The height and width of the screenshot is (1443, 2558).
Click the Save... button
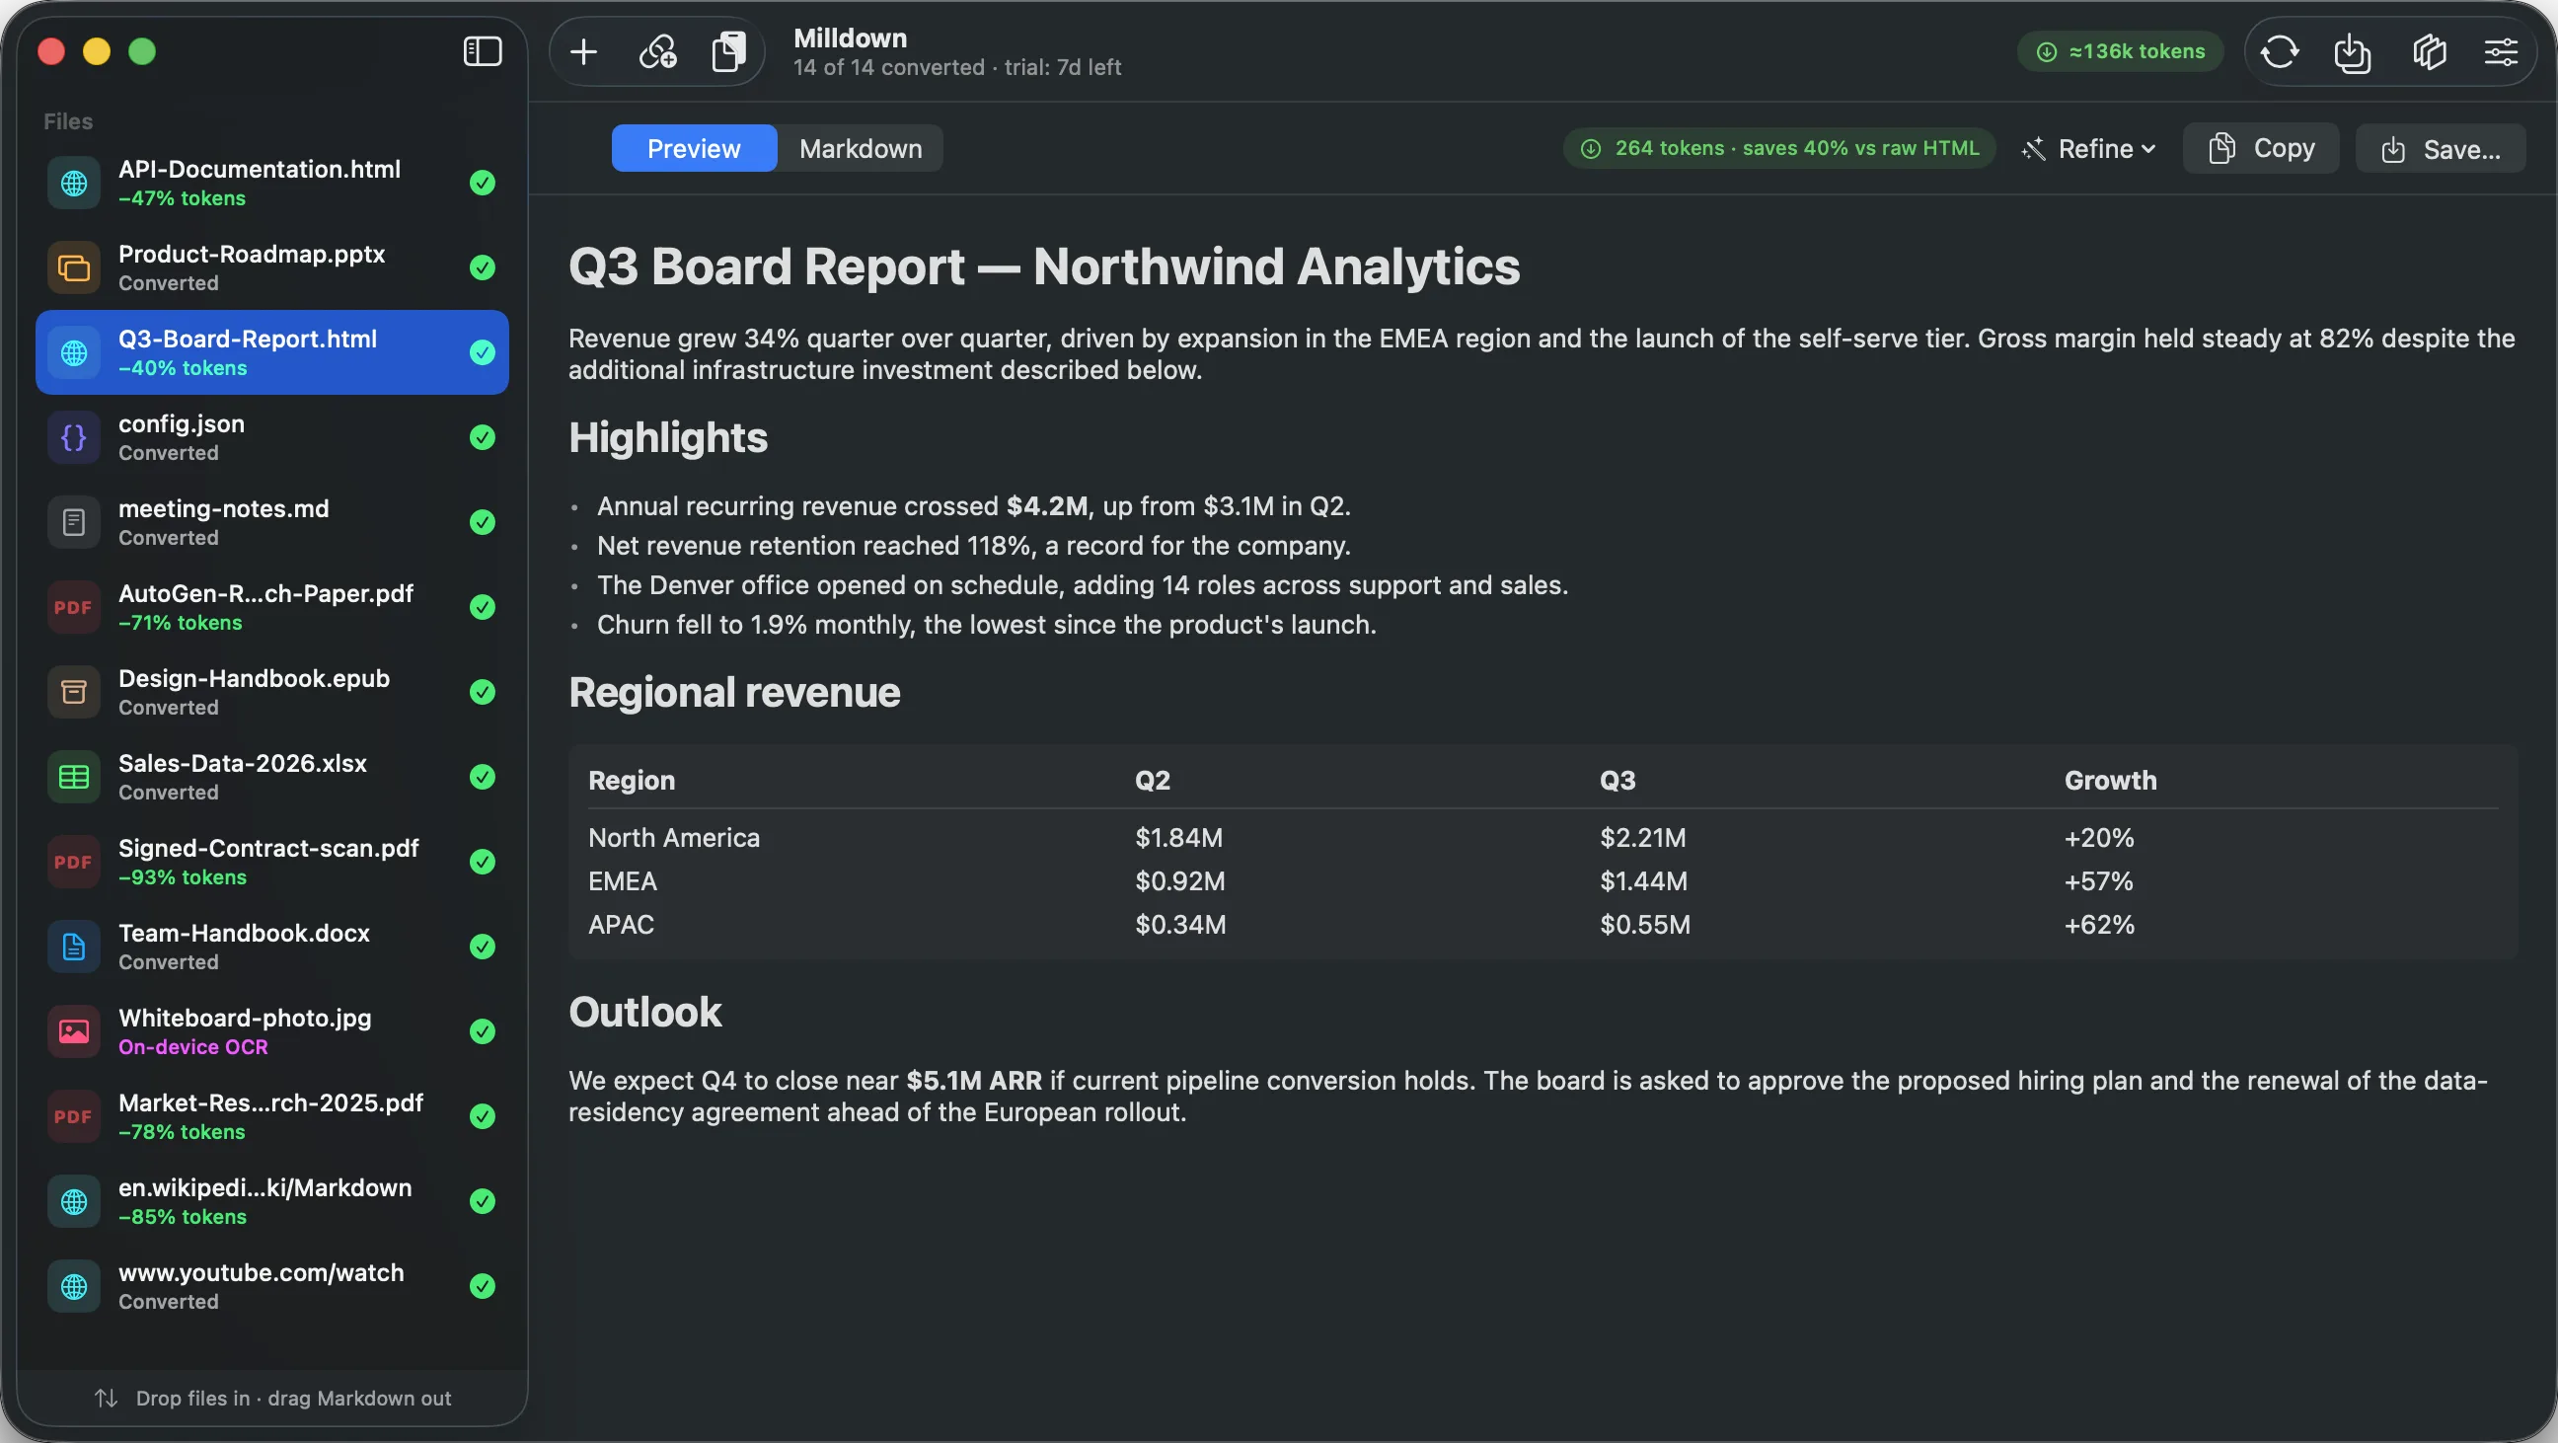pyautogui.click(x=2441, y=149)
